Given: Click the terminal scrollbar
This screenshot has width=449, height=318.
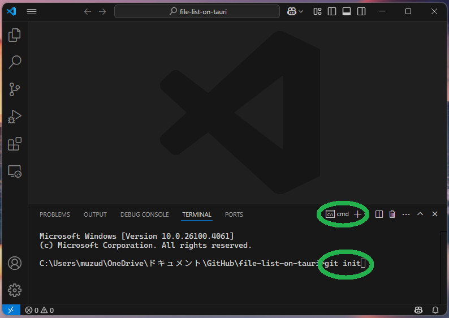Looking at the screenshot, I should point(443,268).
